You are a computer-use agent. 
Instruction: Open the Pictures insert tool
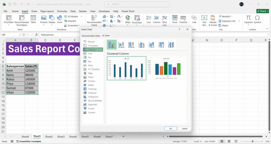pos(44,19)
